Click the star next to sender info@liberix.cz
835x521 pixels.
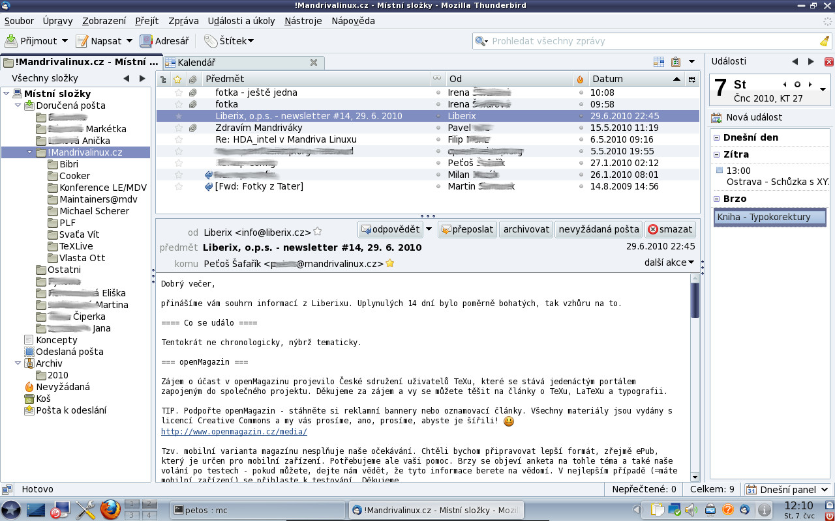[x=318, y=231]
